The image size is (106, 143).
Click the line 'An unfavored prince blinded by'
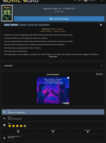(x=34, y=45)
